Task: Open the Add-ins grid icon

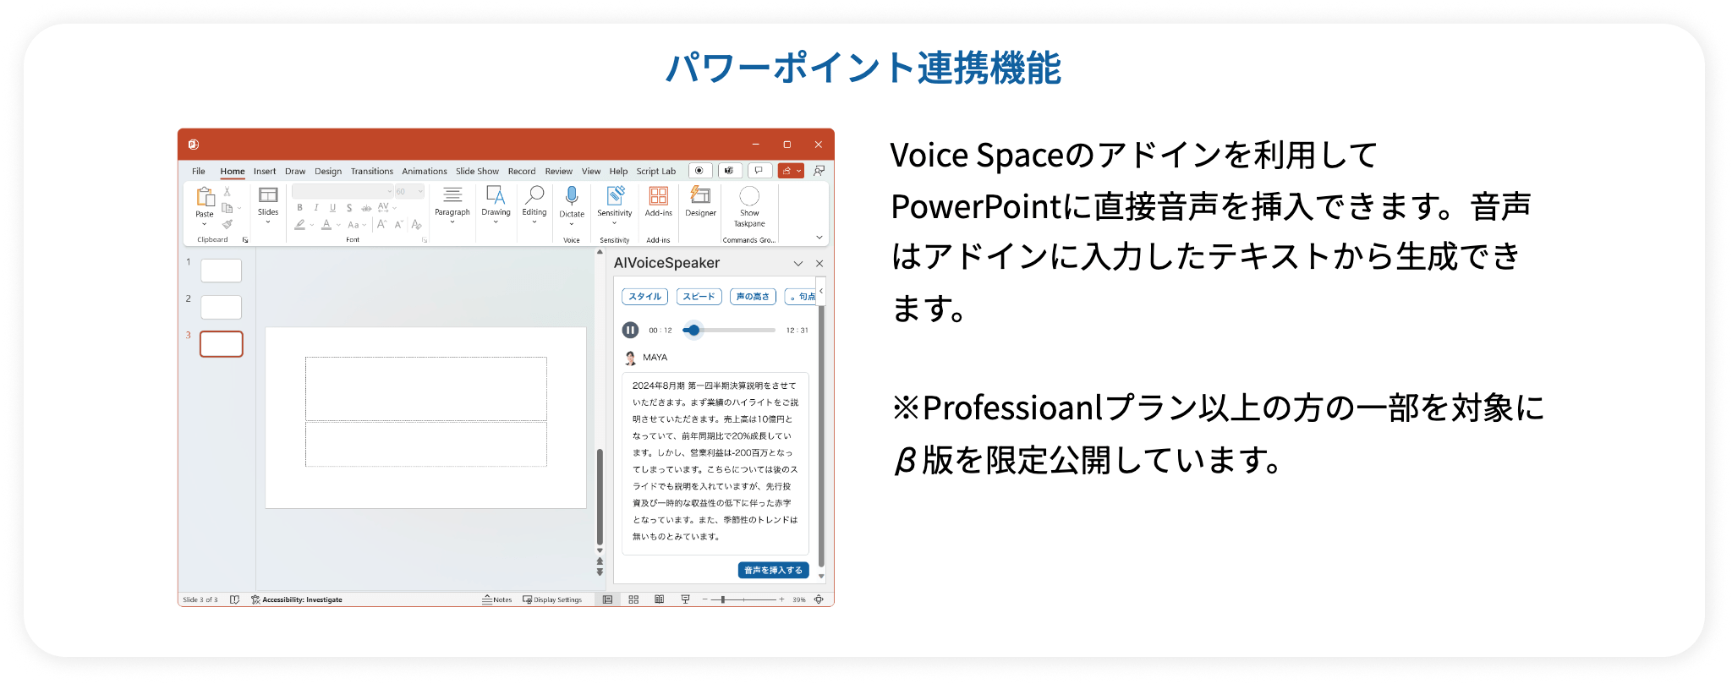Action: point(658,195)
